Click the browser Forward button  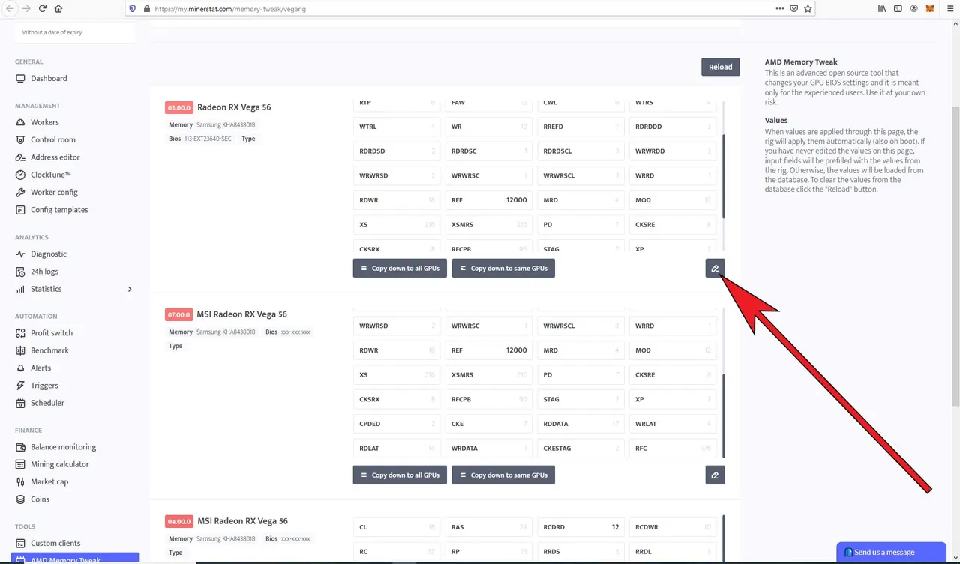(x=26, y=9)
